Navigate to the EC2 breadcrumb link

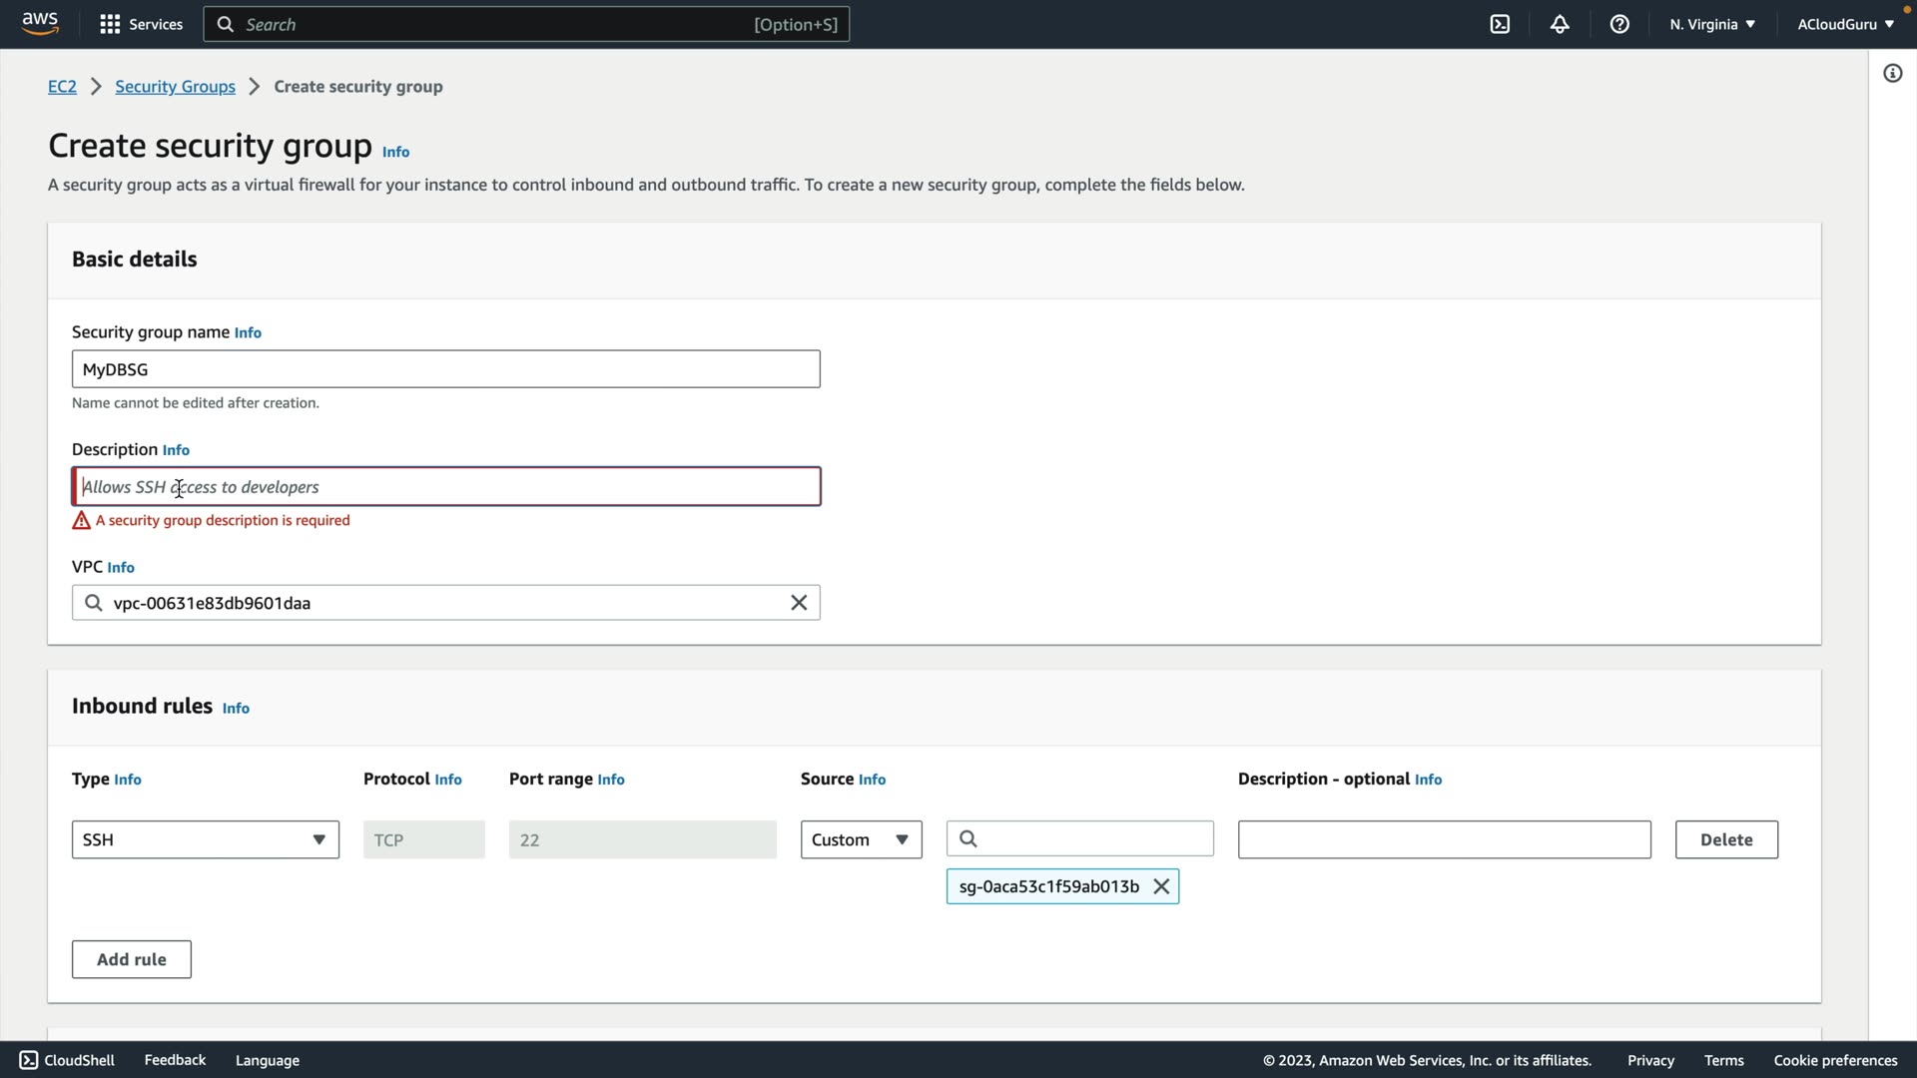point(62,87)
